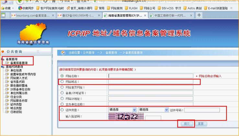Select the 网站首页网址 radio button

click(62, 88)
